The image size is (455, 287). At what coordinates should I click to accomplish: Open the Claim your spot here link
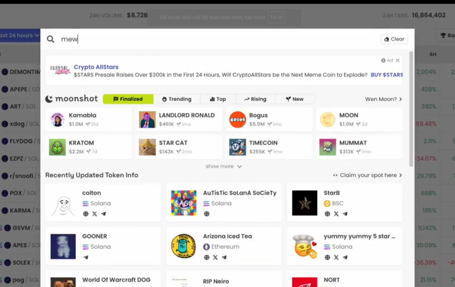coord(367,175)
